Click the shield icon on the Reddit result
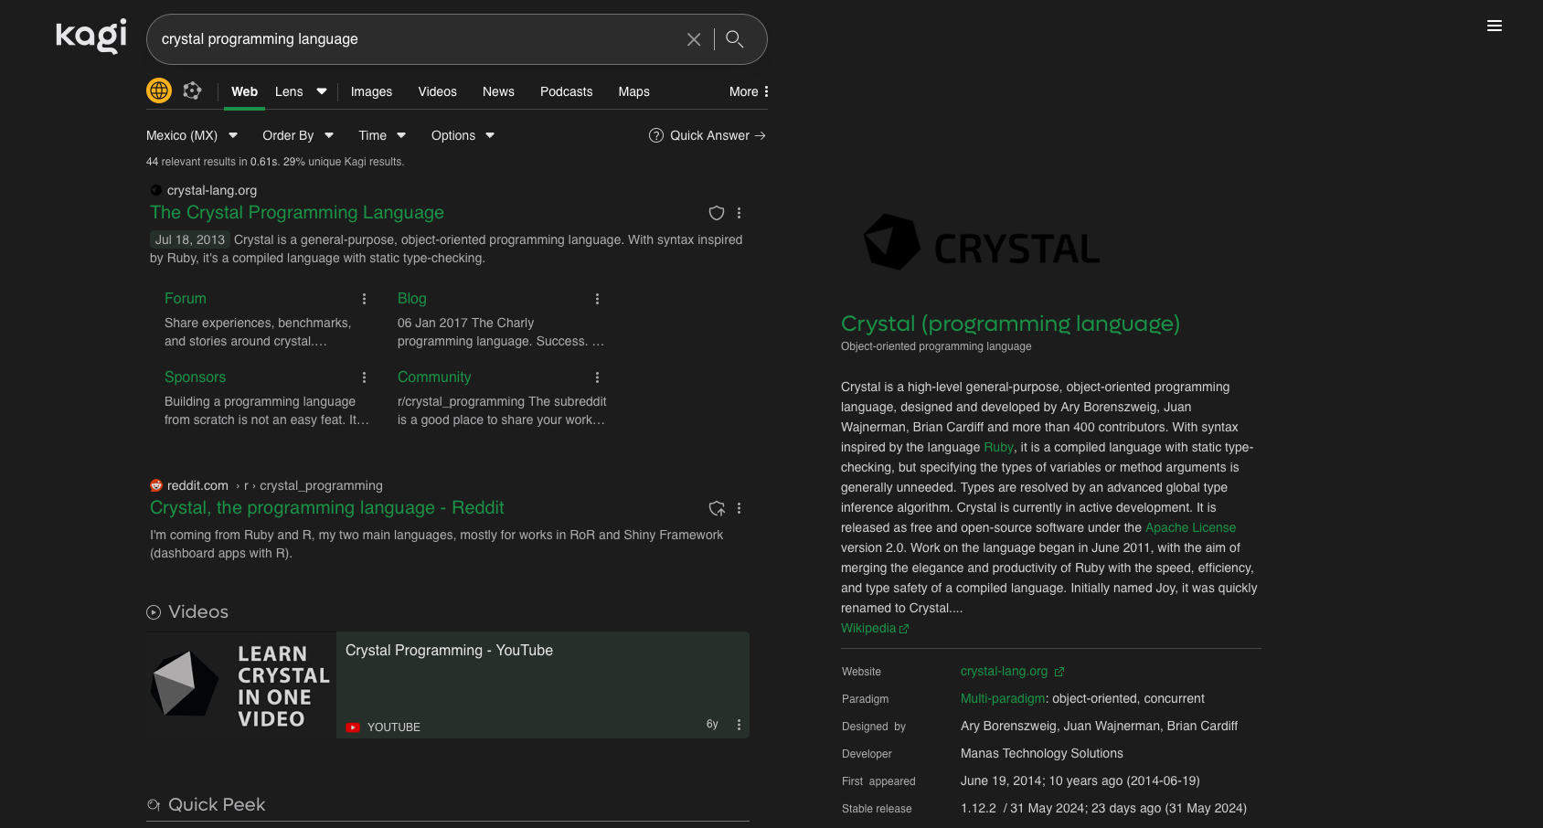This screenshot has width=1543, height=828. click(x=717, y=508)
